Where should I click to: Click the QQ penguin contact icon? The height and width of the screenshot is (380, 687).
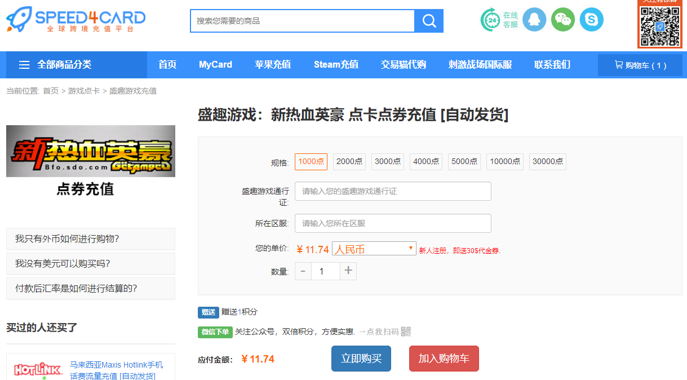pos(534,20)
